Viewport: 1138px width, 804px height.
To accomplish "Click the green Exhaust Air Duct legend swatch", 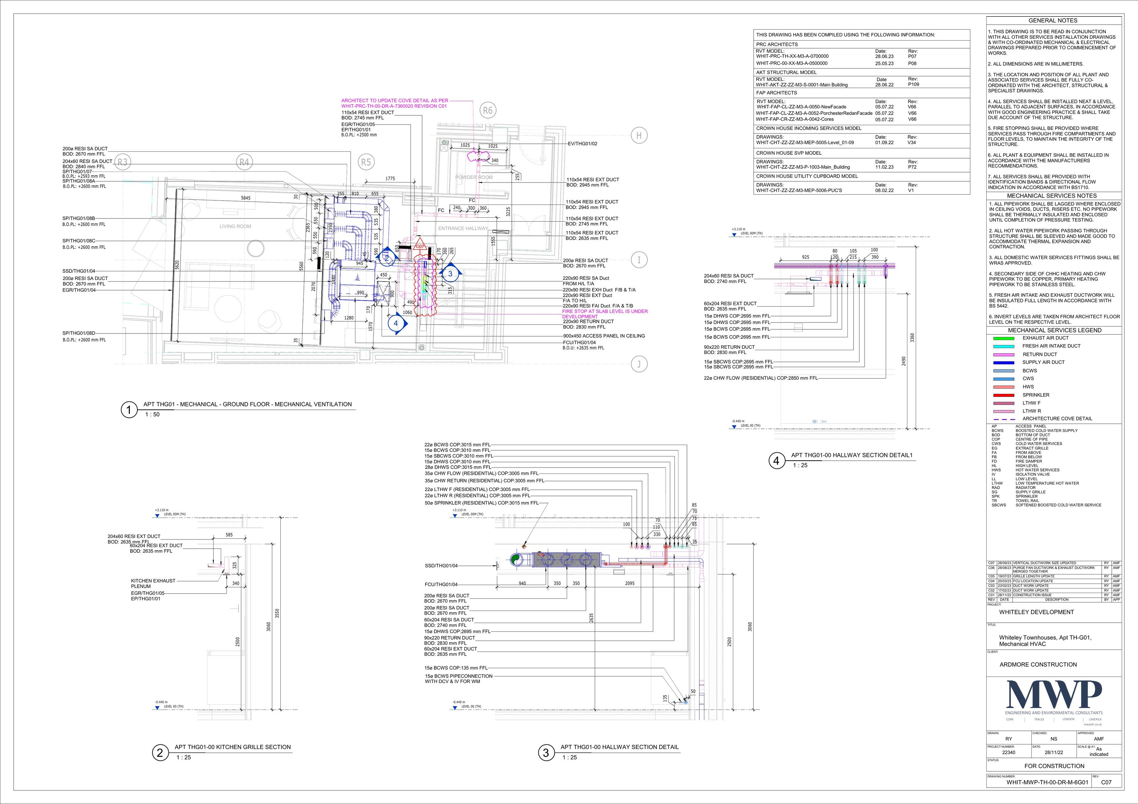I will coord(1003,338).
